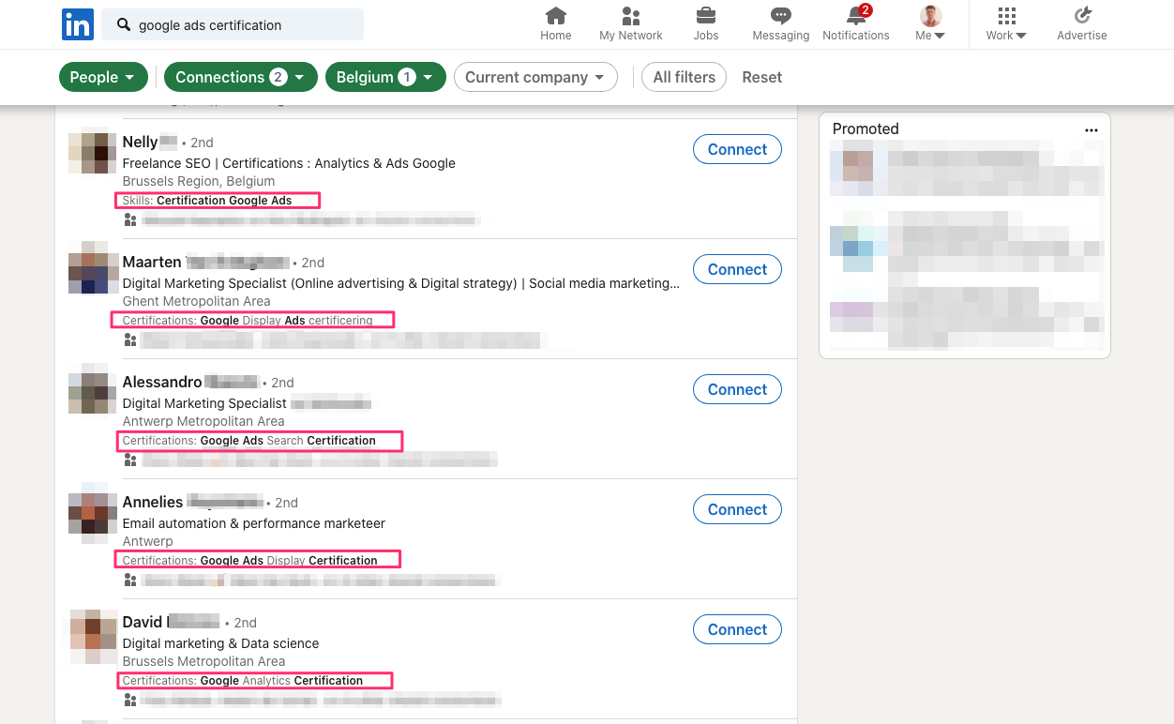
Task: Select text 'Google Analytics Certification'
Action: (x=281, y=681)
